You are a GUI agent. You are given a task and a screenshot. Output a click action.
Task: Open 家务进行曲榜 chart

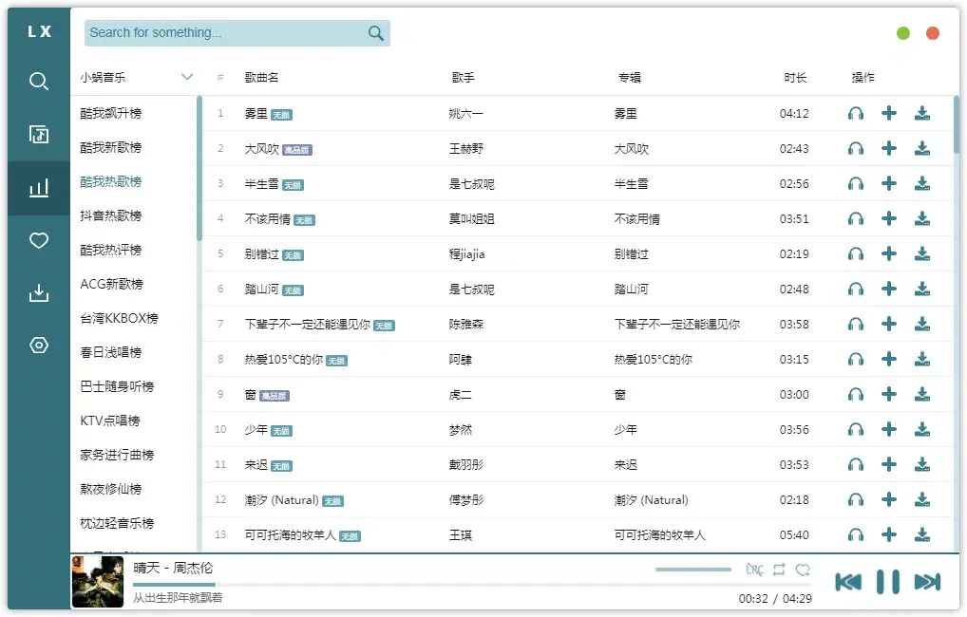(117, 455)
